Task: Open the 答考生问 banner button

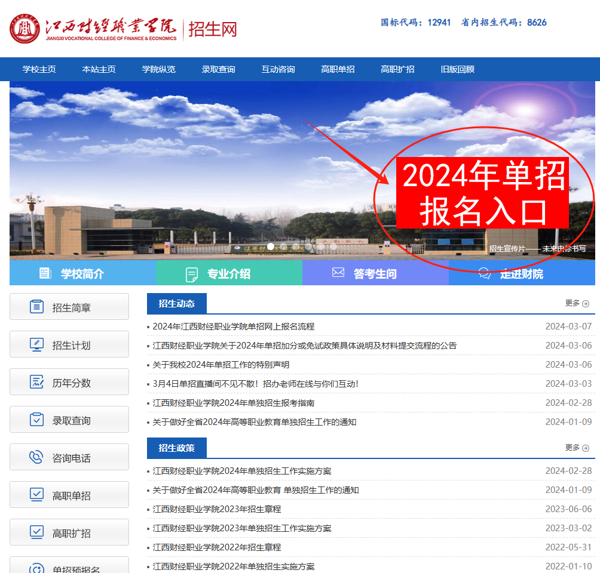Action: pos(375,273)
